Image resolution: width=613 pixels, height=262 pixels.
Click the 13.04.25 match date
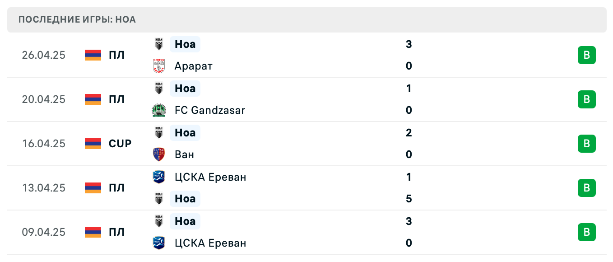pyautogui.click(x=44, y=188)
